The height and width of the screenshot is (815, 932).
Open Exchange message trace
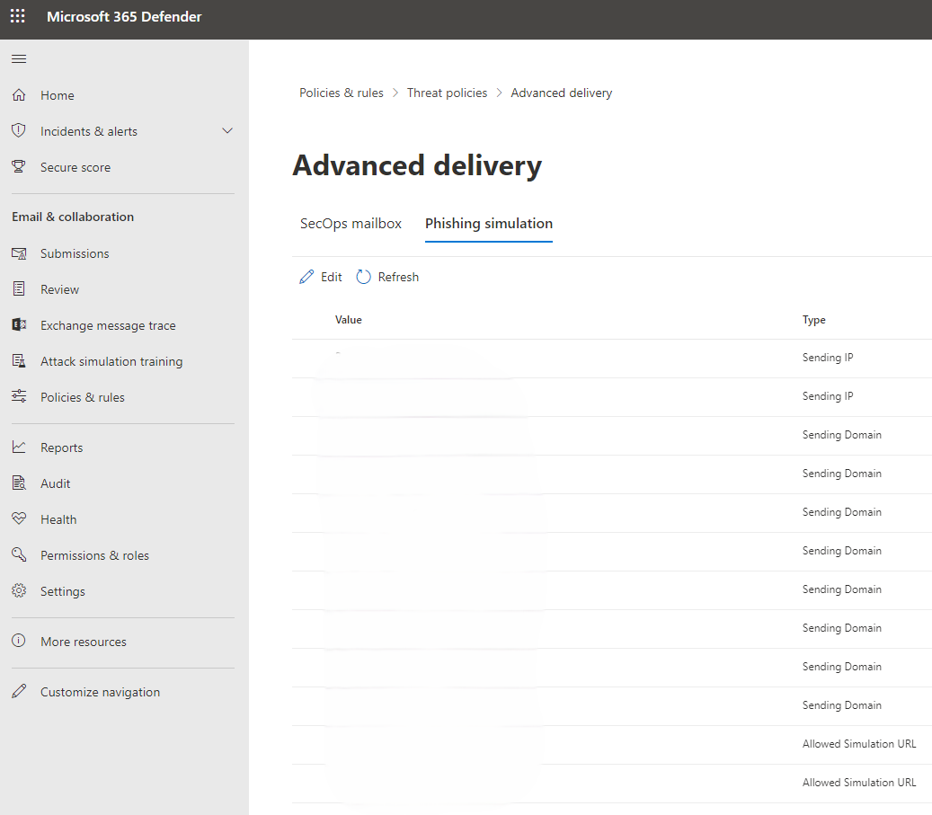pyautogui.click(x=108, y=325)
